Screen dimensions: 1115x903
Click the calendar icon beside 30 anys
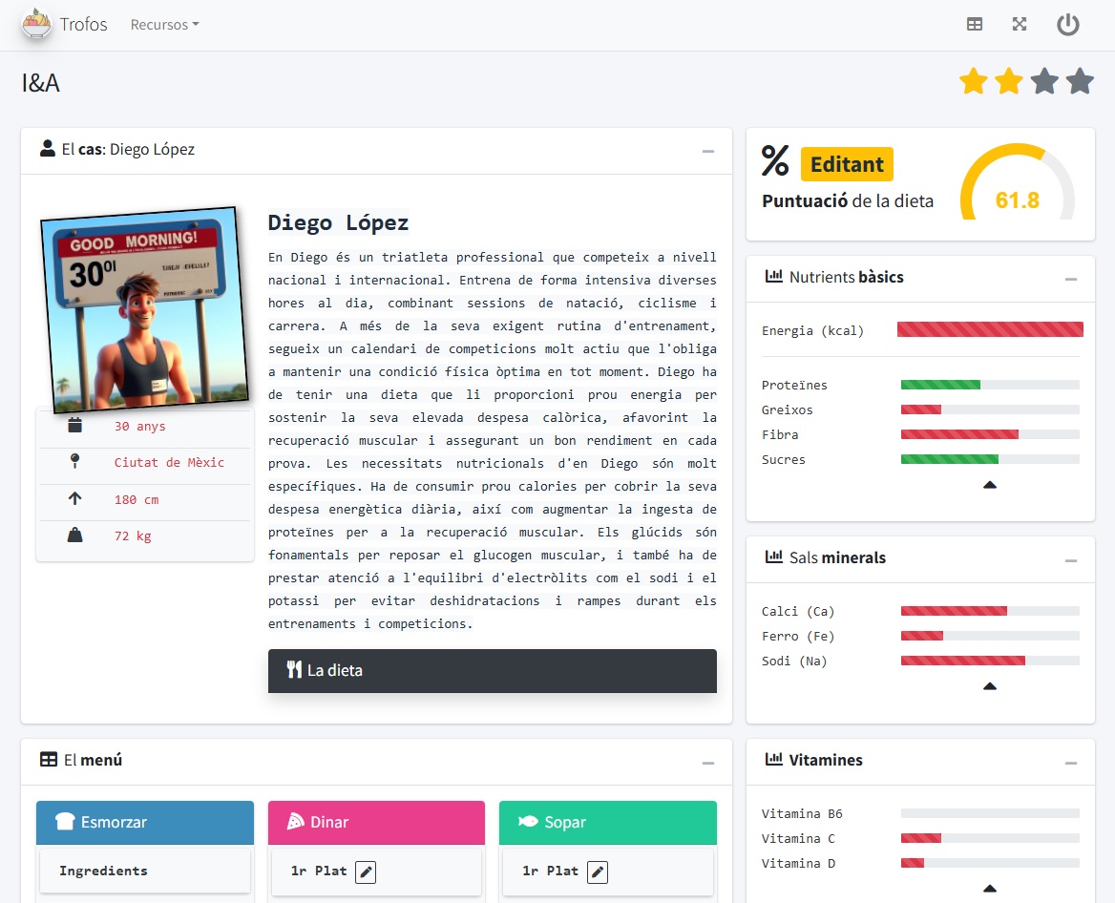(x=74, y=426)
